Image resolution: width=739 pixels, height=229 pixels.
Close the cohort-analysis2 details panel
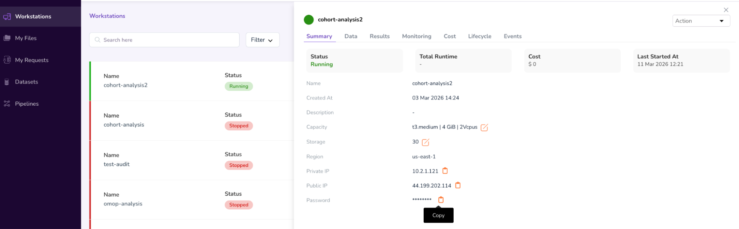point(726,10)
